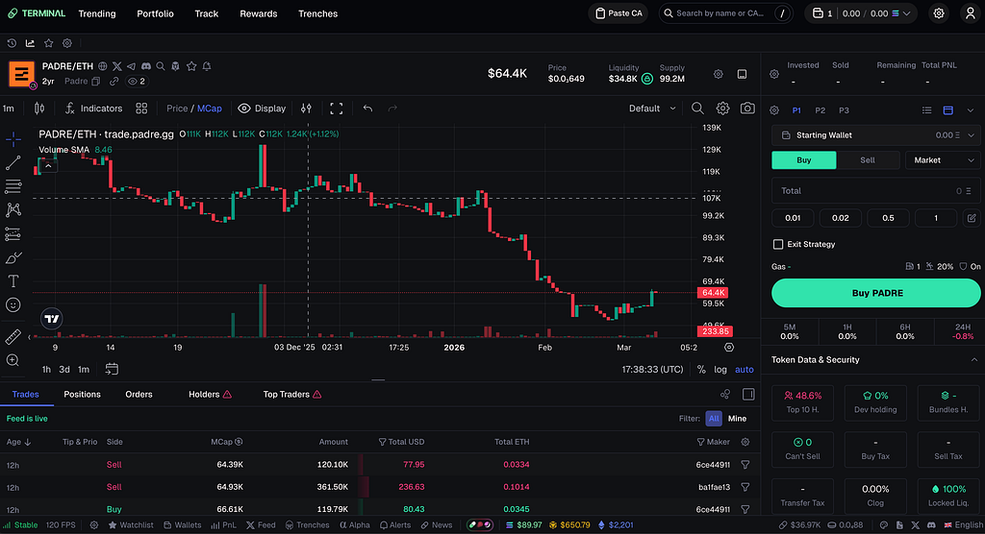Click the Total amount input field
Screen dimensions: 985x534
pos(875,191)
